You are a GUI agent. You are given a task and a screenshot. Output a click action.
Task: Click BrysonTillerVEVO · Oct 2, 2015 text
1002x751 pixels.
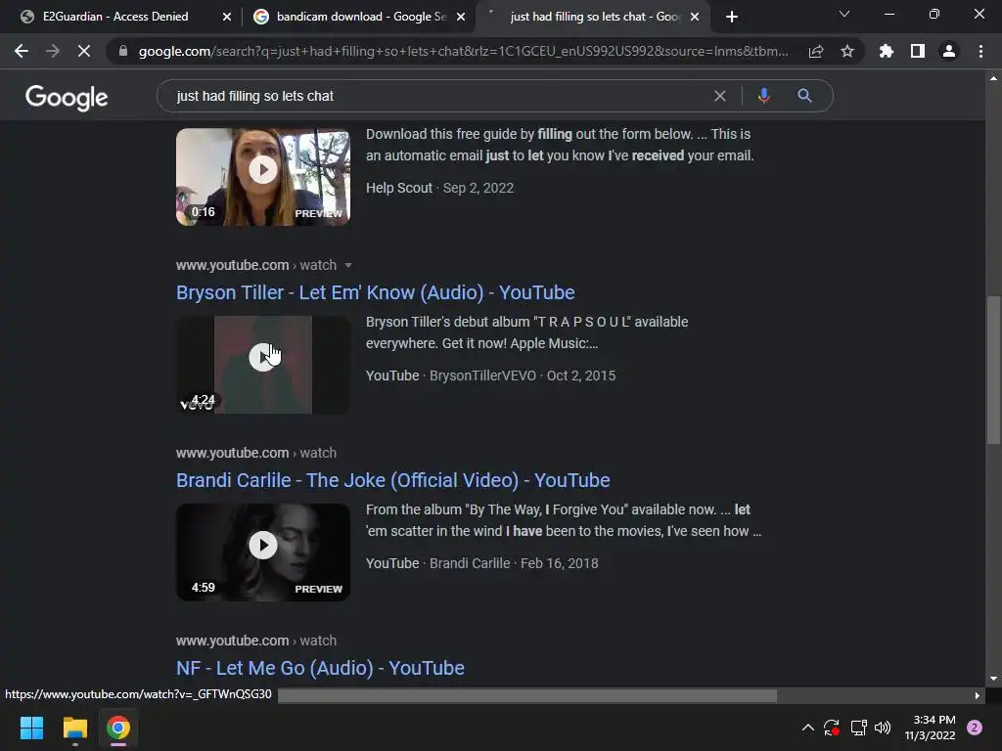click(x=523, y=375)
